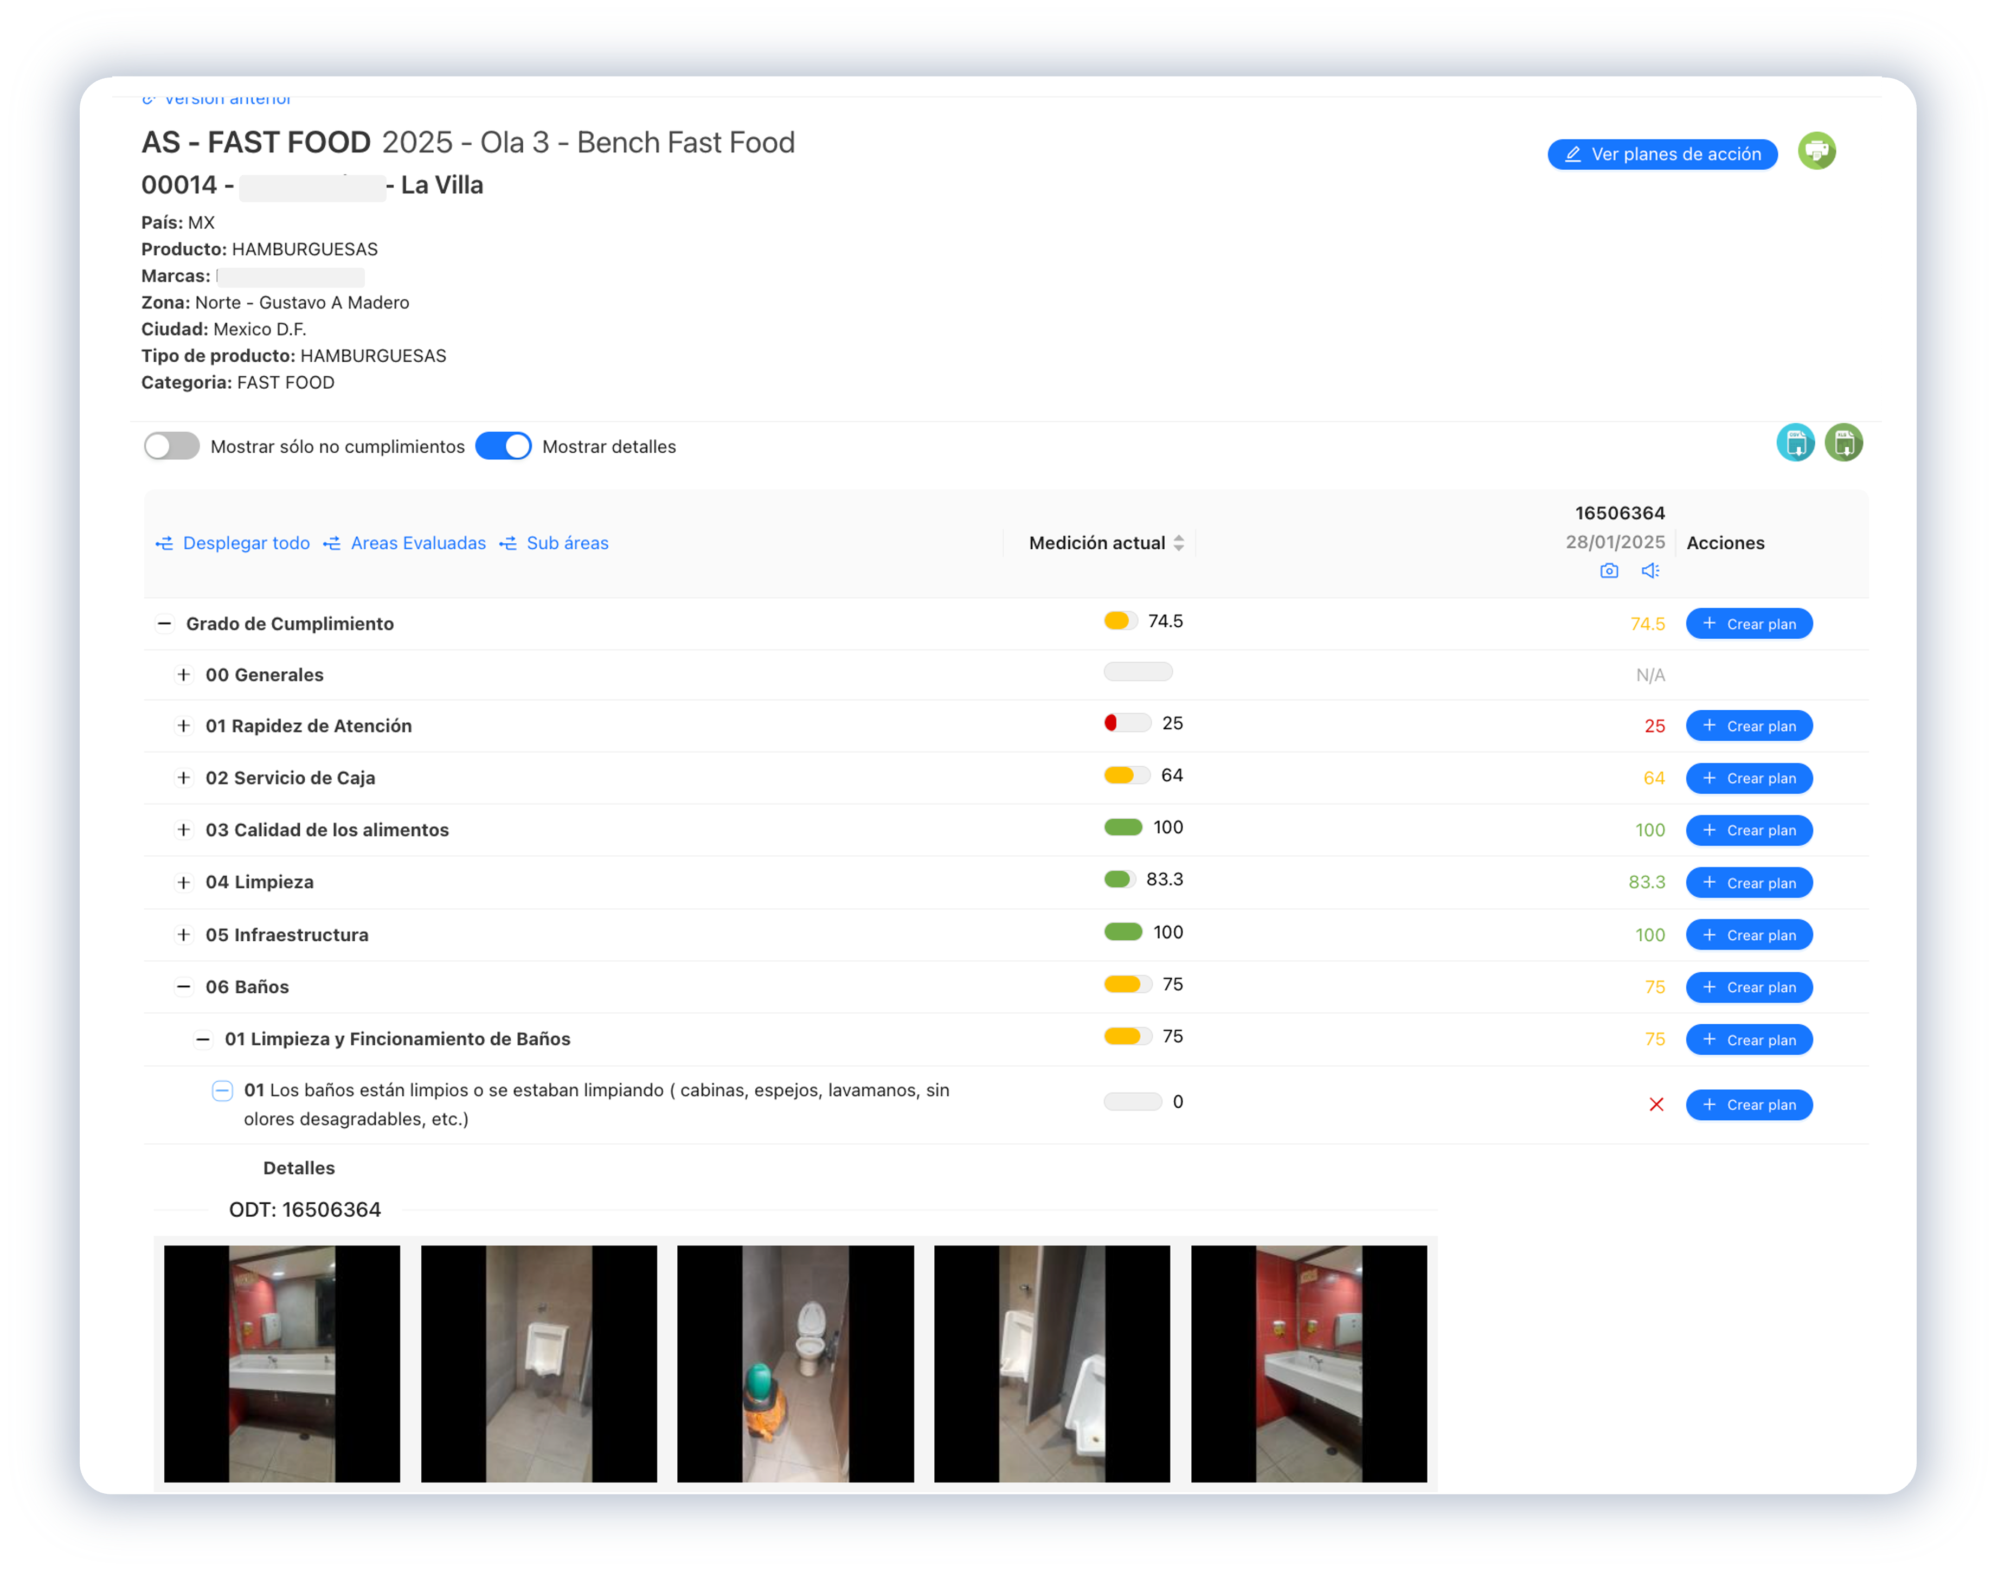1998x1573 pixels.
Task: Open first bathroom photo with sink and mirror
Action: [282, 1363]
